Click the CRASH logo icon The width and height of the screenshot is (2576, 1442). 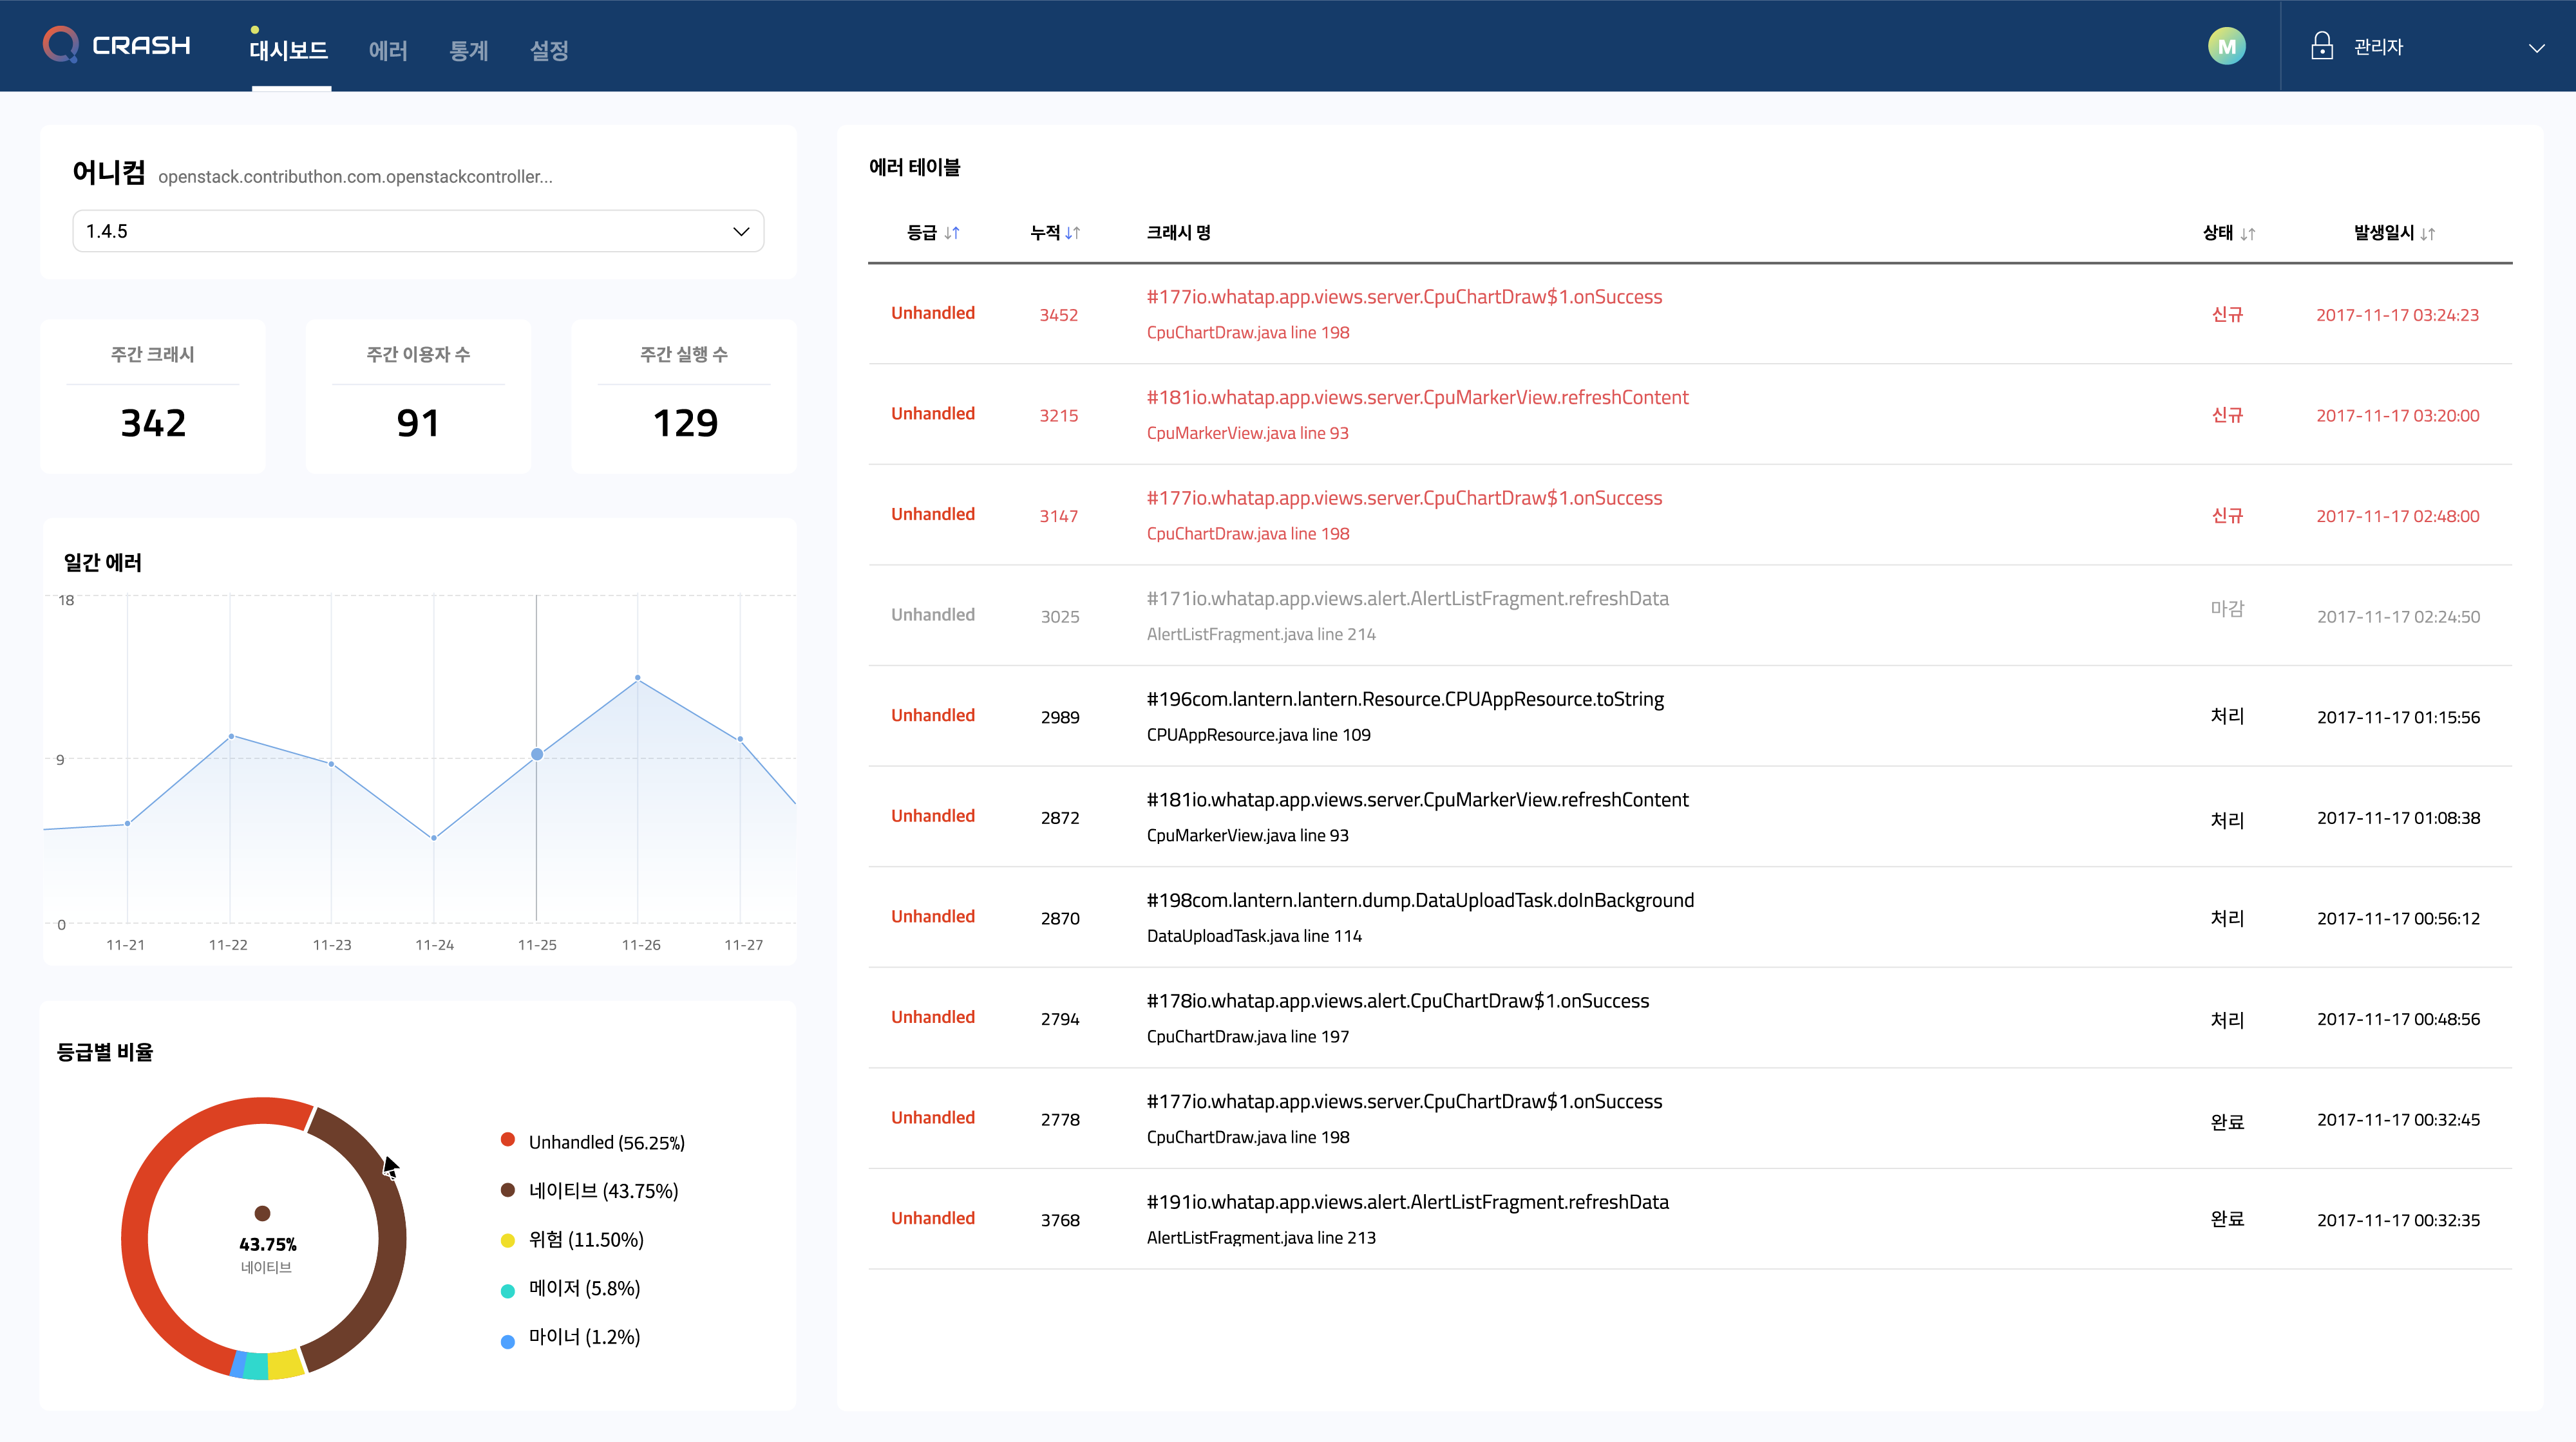(61, 45)
